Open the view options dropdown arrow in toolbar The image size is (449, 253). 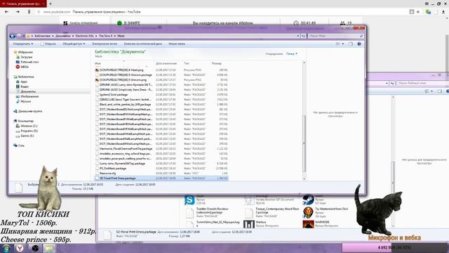pos(343,44)
